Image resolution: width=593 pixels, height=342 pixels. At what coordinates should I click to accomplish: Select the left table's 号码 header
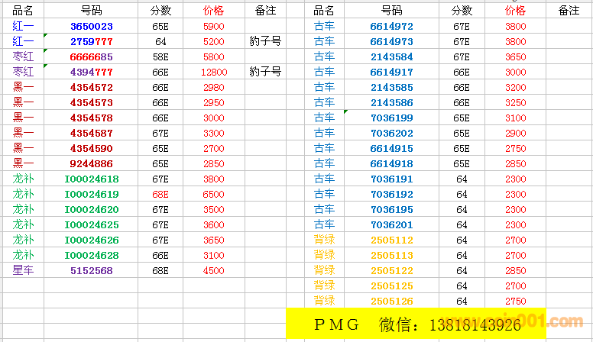(91, 11)
